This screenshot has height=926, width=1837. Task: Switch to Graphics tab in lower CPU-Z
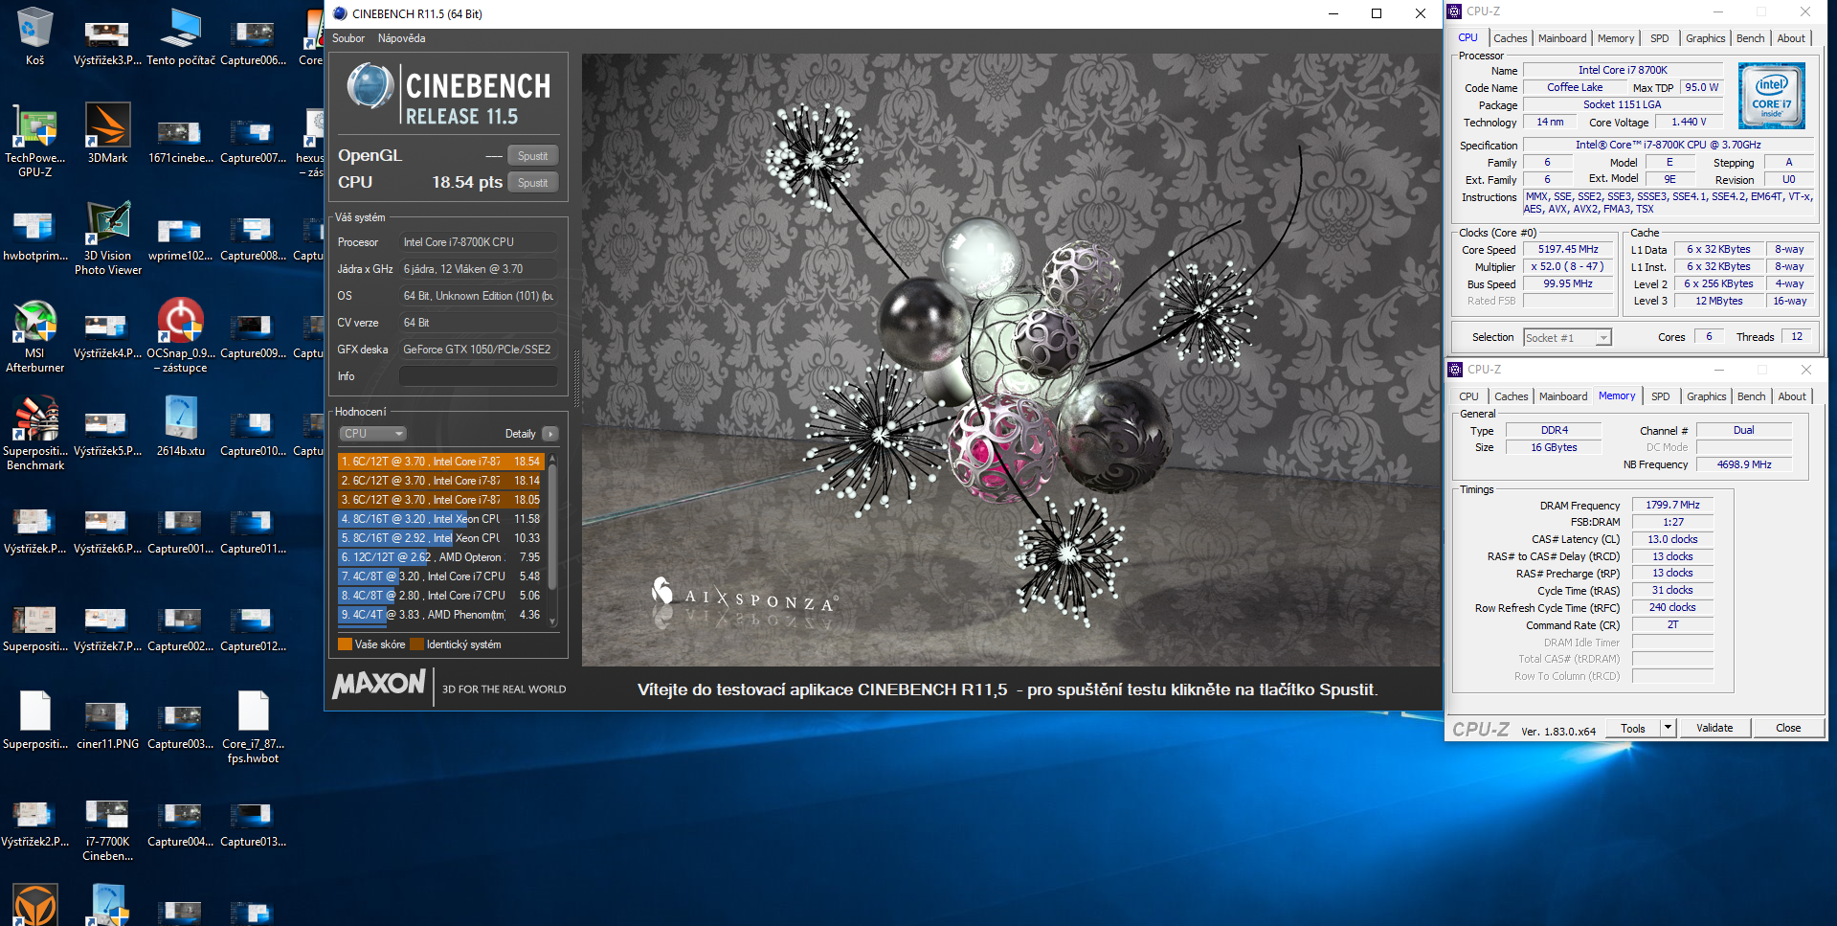(x=1706, y=396)
